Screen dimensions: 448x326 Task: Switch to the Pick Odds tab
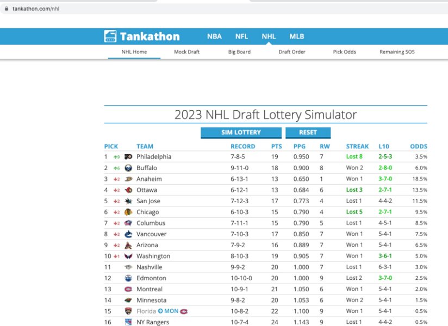tap(344, 52)
